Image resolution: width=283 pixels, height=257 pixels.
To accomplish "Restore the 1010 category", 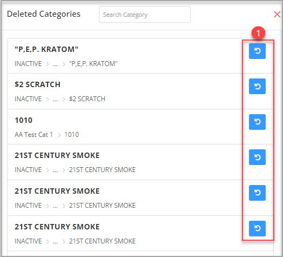I will [x=257, y=122].
